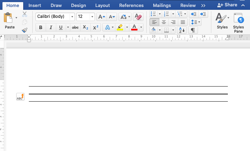Open highlight color dropdown arrow
This screenshot has width=250, height=151.
click(127, 27)
